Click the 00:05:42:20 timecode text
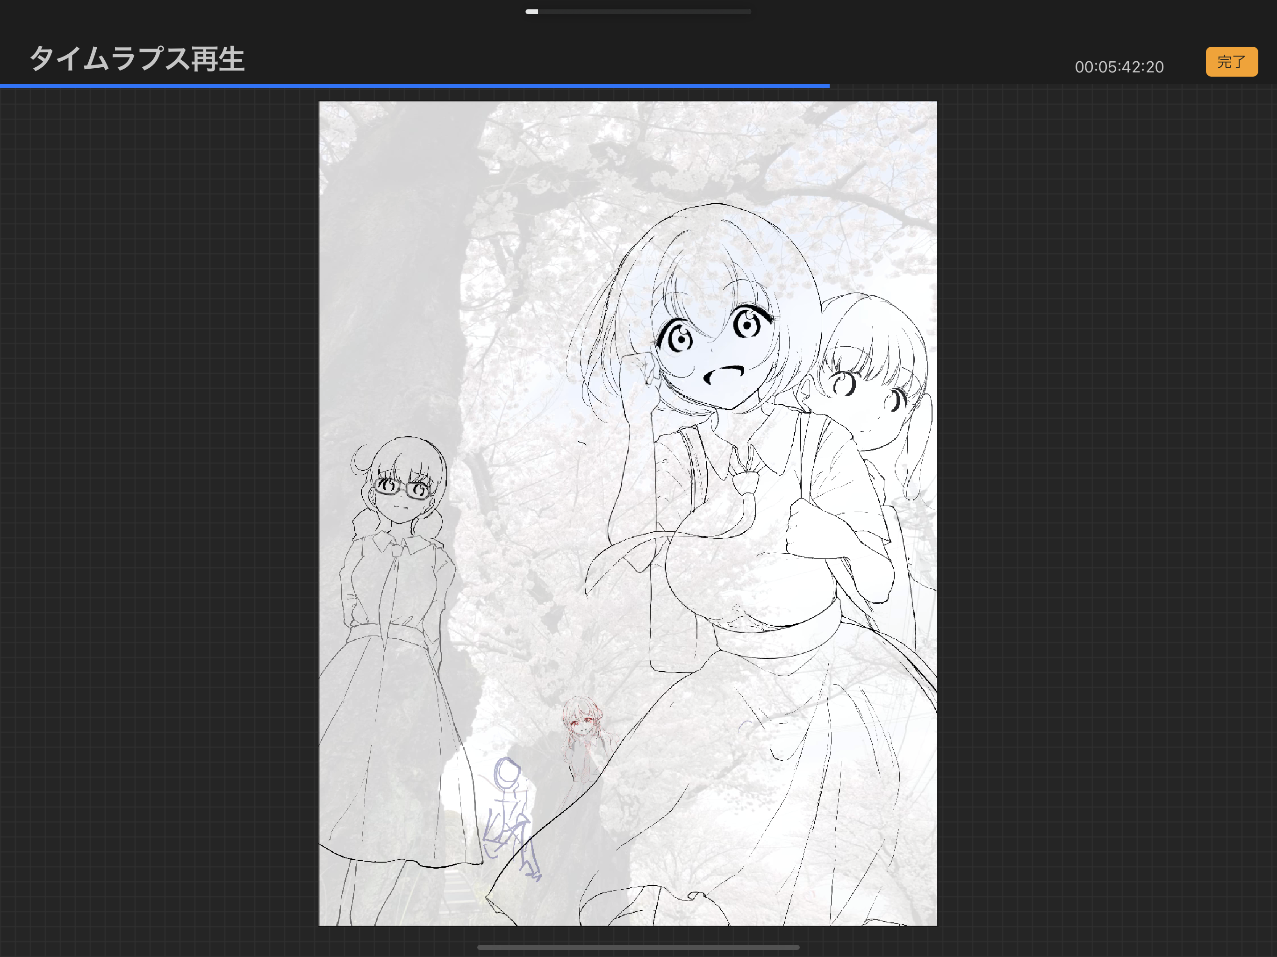1277x957 pixels. point(1119,67)
